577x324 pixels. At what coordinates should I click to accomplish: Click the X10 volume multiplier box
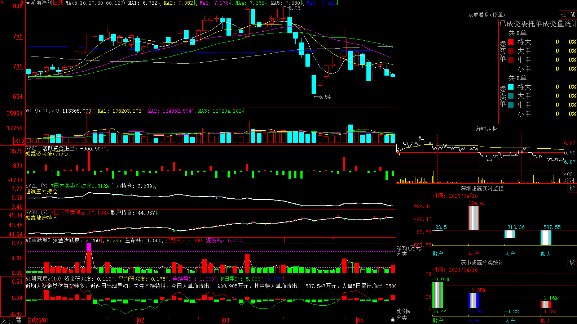[x=19, y=141]
